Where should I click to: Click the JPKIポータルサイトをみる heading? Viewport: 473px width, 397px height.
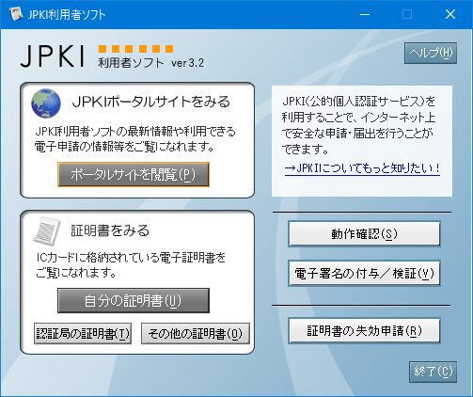[x=151, y=103]
